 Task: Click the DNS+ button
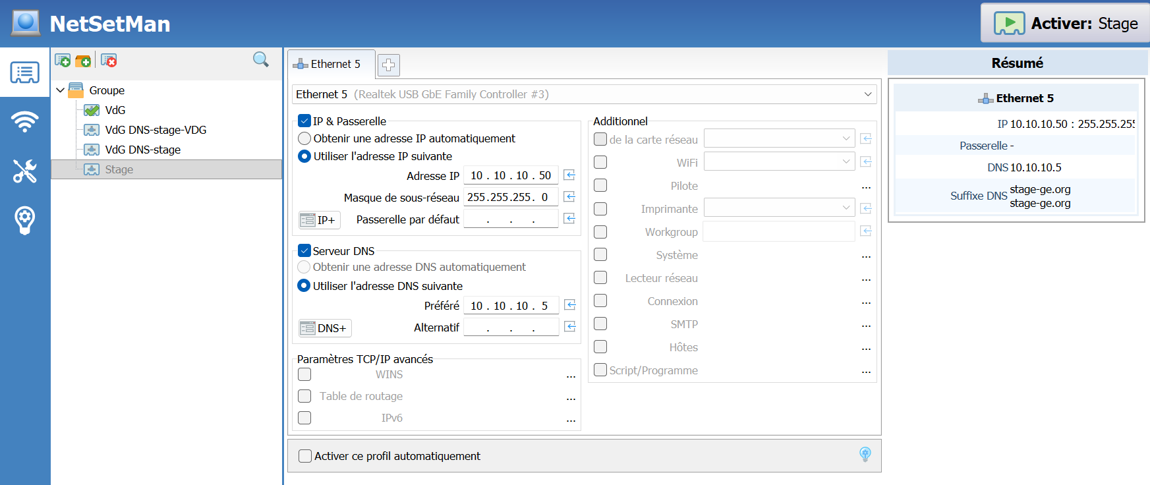tap(325, 328)
